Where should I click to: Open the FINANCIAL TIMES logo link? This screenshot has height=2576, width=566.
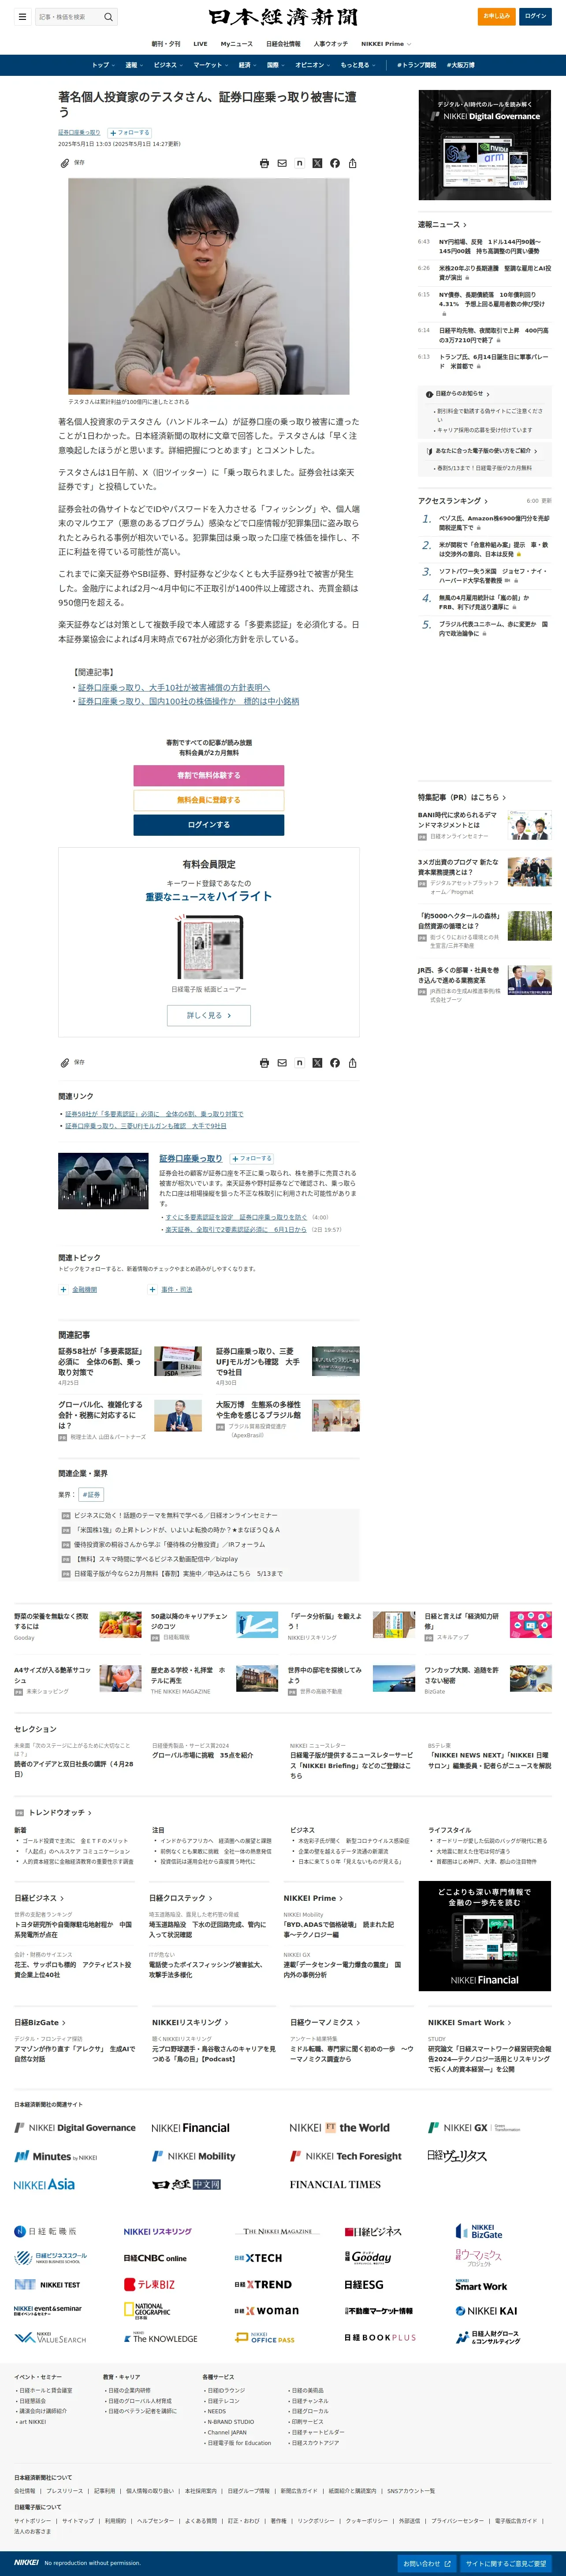coord(335,2185)
